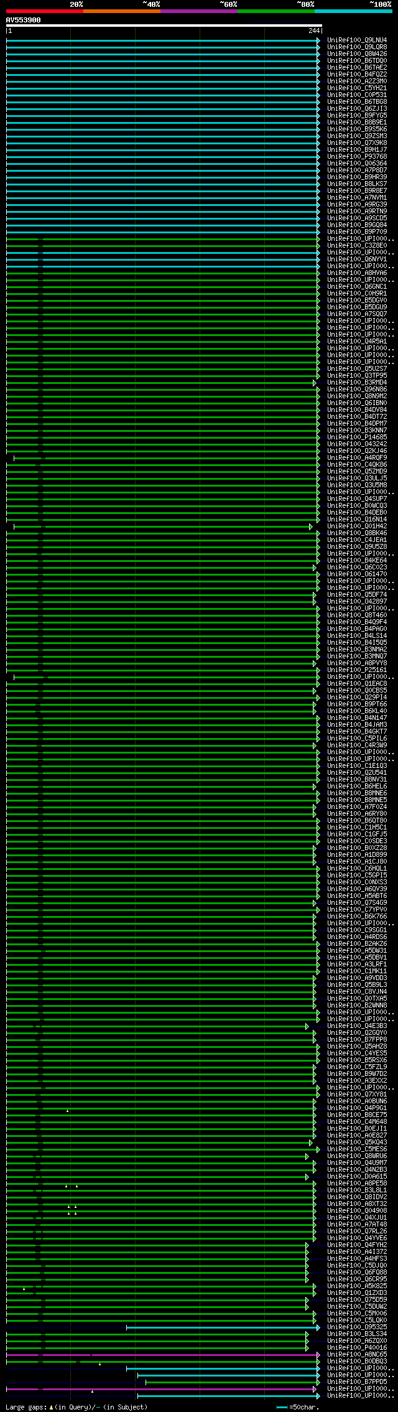This screenshot has width=398, height=1412.
Task: Click the short cyan alignment bar for UniRef100_Q95325
Action: pyautogui.click(x=223, y=1327)
